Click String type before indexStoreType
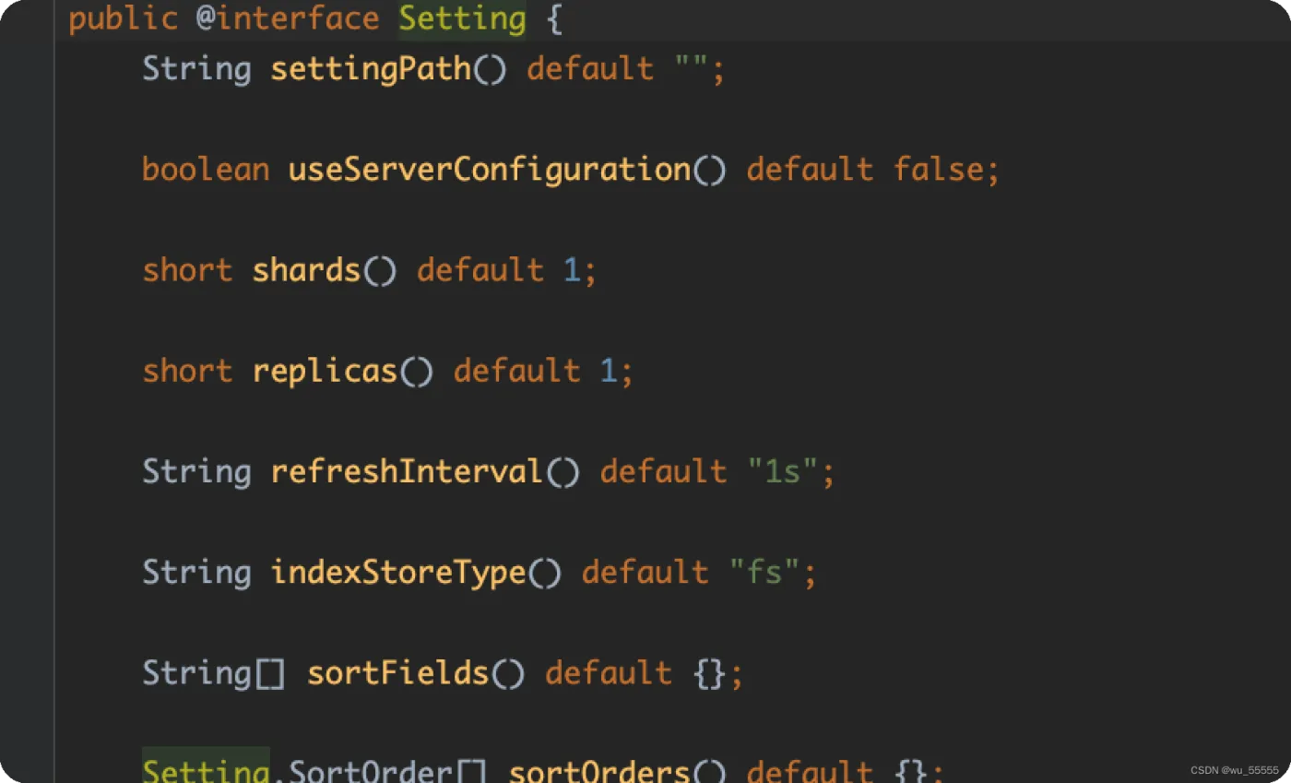 (196, 572)
